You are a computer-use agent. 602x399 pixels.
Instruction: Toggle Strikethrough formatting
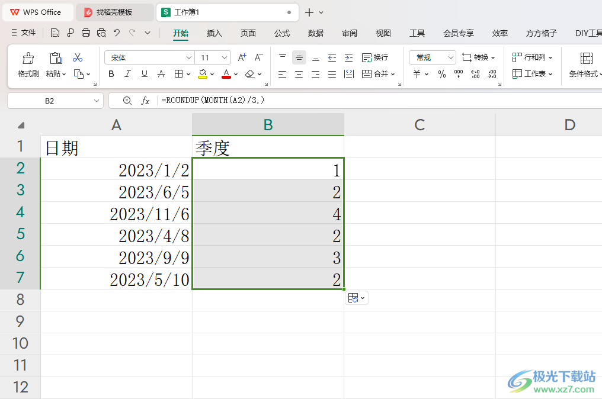click(161, 74)
